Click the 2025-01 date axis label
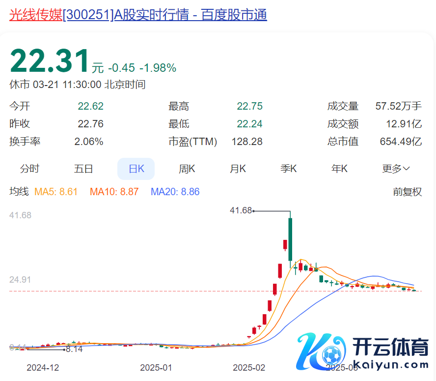This screenshot has height=381, width=436. point(156,368)
